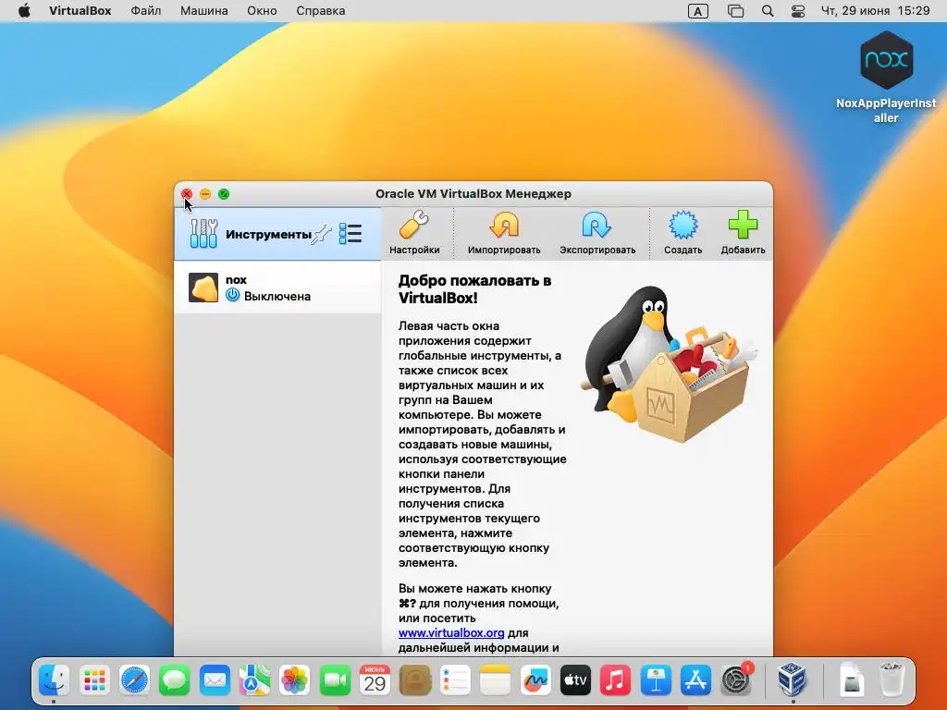Open VirtualBox Настройки toolbar button

414,233
